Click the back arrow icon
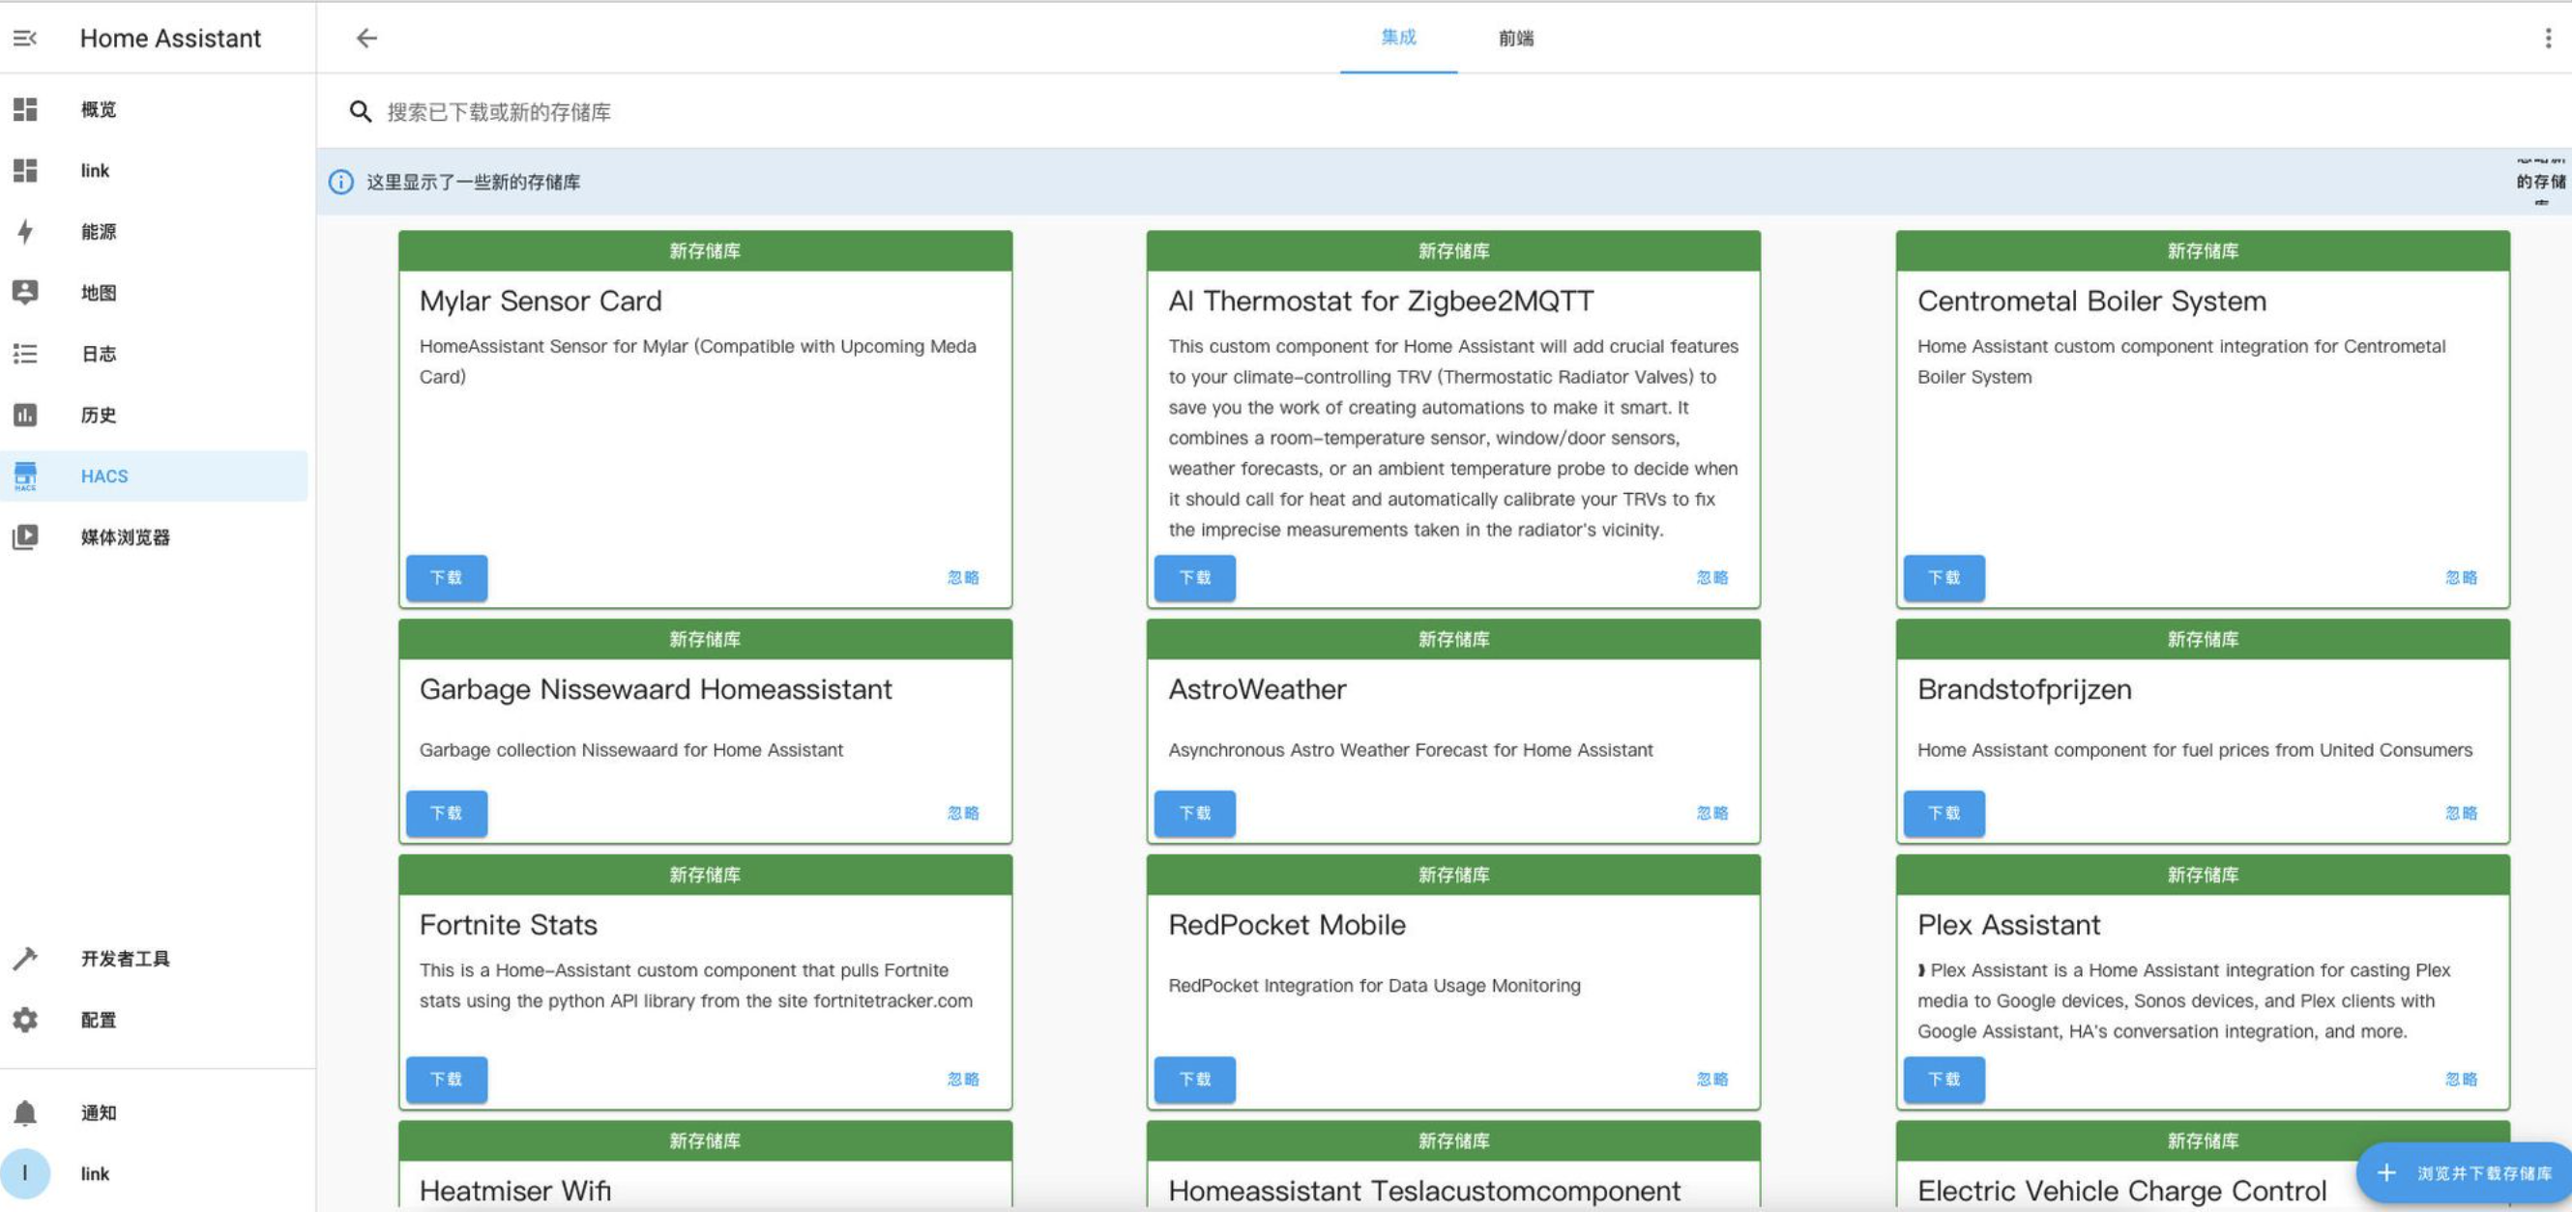The image size is (2572, 1212). [366, 38]
